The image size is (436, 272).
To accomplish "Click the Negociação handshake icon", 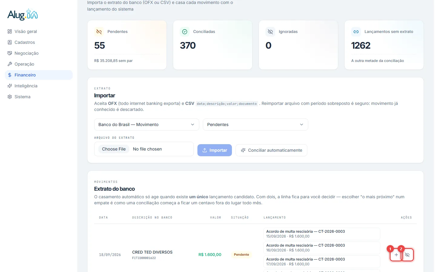I will point(10,53).
